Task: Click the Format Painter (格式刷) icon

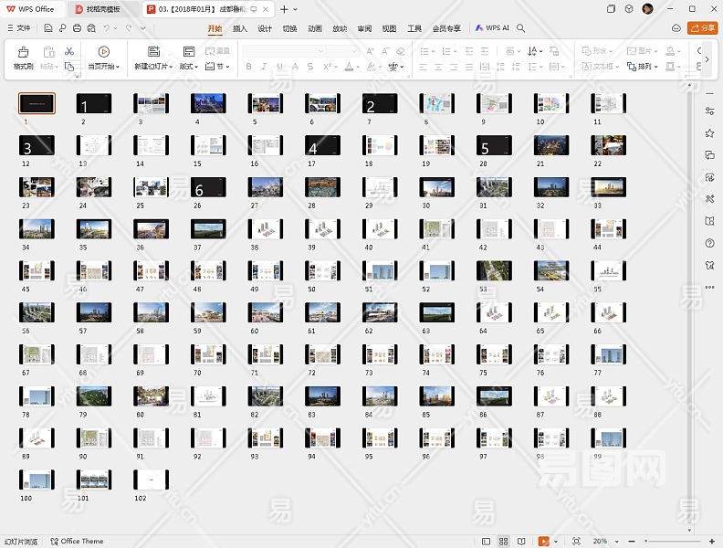Action: point(23,52)
